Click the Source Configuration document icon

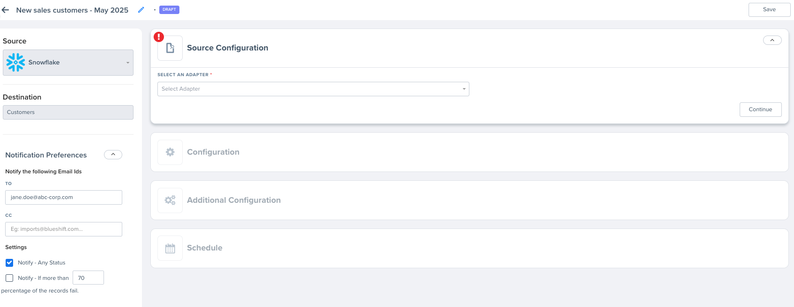point(170,48)
